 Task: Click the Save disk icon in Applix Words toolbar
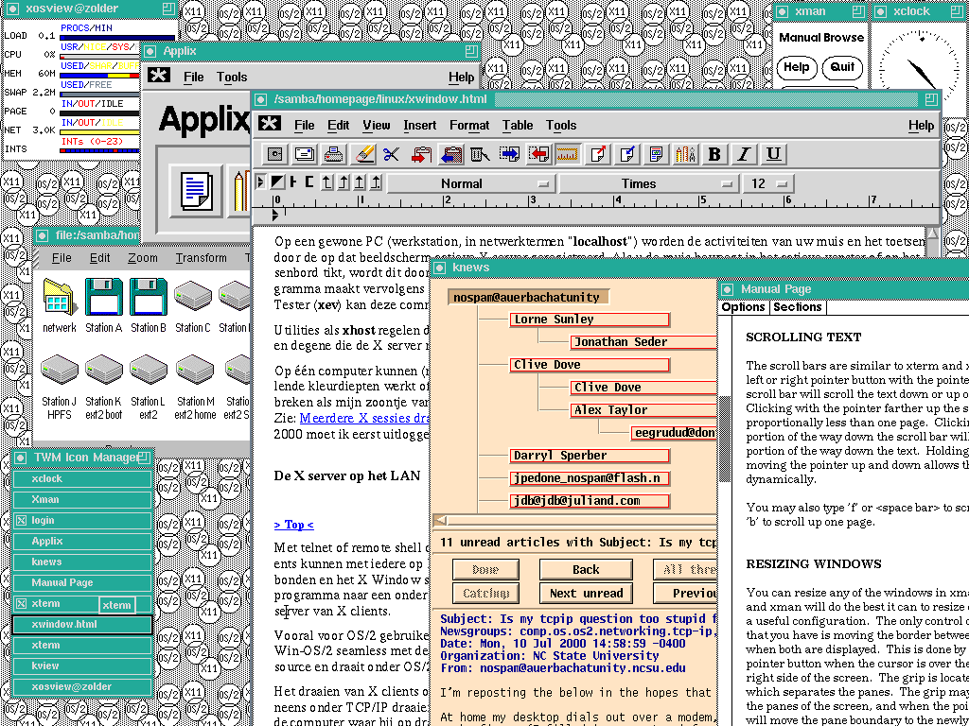coord(274,154)
